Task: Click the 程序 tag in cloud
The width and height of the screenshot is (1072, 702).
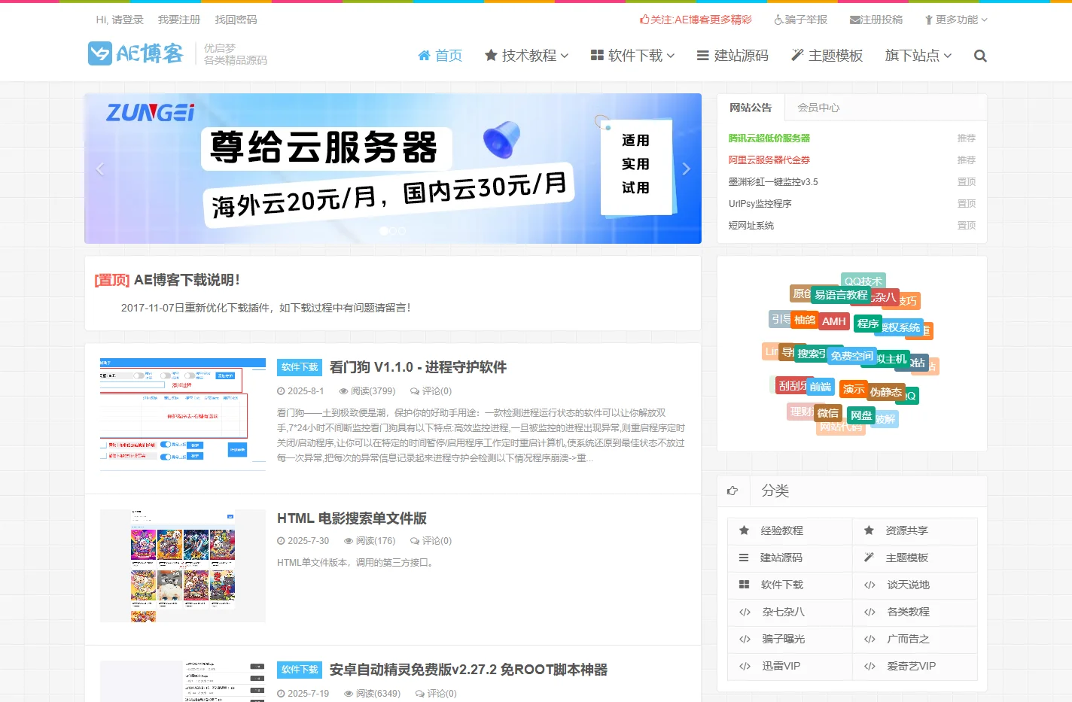Action: tap(868, 324)
